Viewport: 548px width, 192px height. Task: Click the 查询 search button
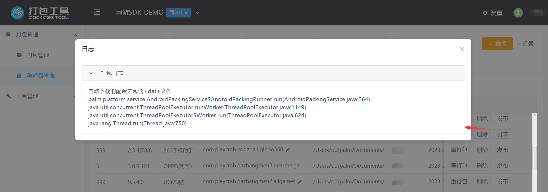coord(497,44)
